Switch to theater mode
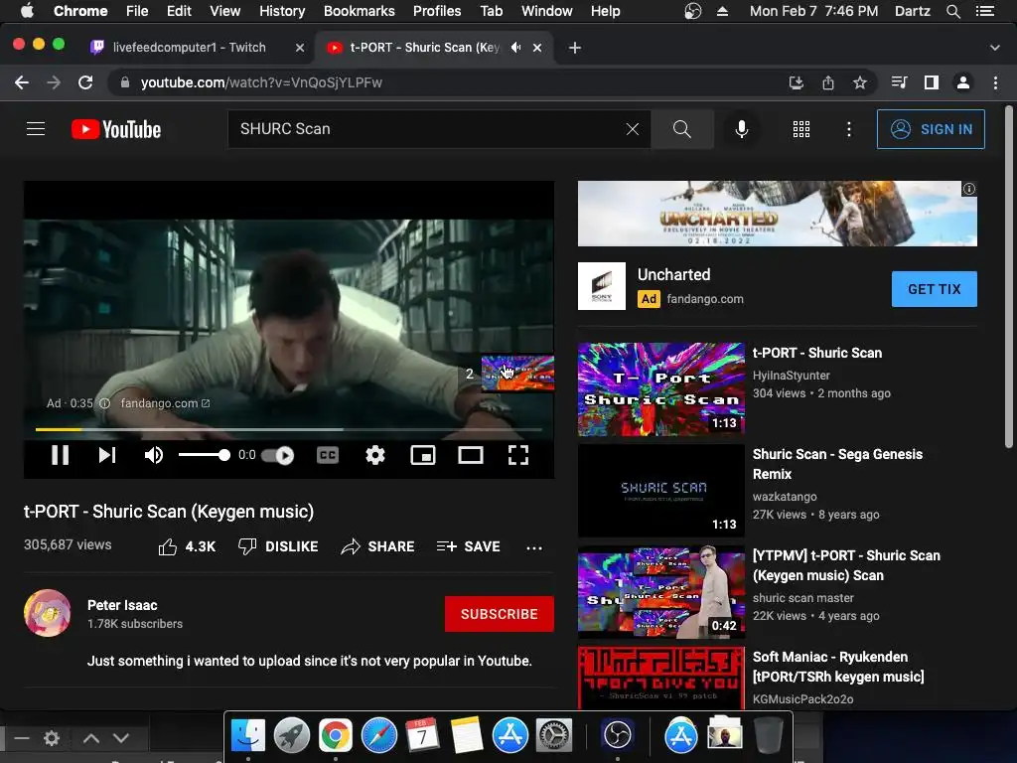The width and height of the screenshot is (1017, 763). (470, 455)
